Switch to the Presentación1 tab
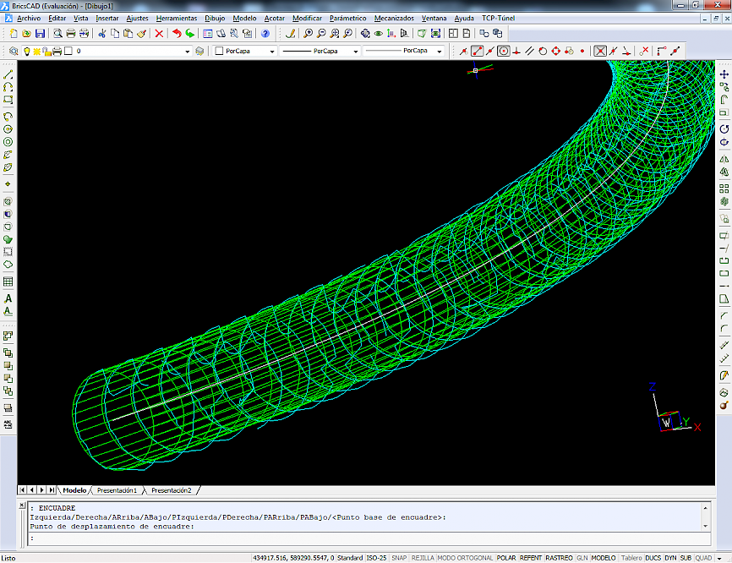This screenshot has width=732, height=563. (117, 490)
